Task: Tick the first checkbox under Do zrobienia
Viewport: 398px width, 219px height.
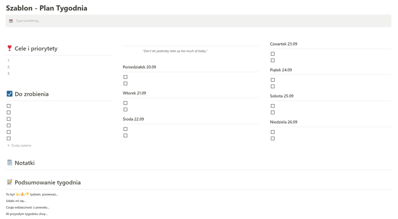Action: point(9,106)
